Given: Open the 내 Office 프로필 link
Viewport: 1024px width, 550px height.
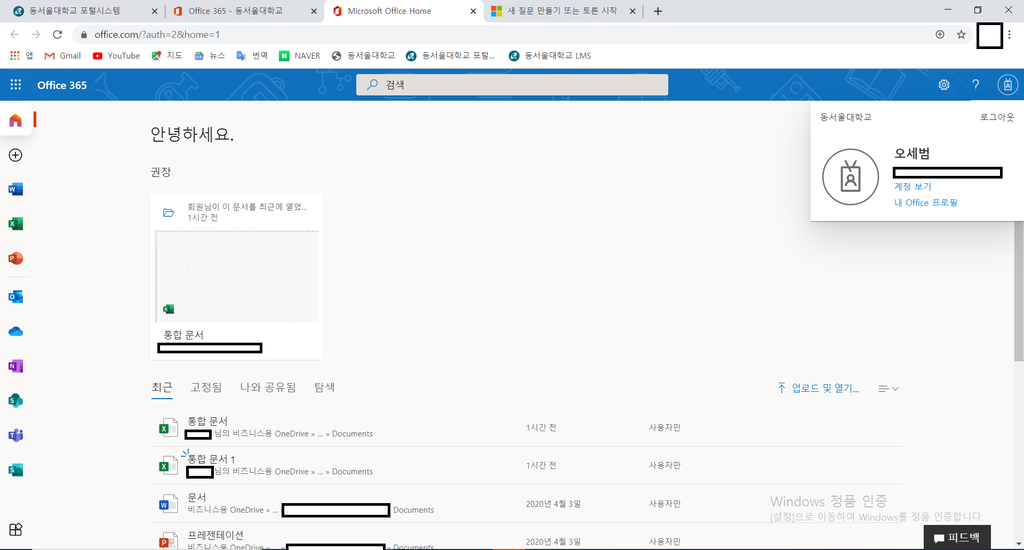Looking at the screenshot, I should point(926,203).
